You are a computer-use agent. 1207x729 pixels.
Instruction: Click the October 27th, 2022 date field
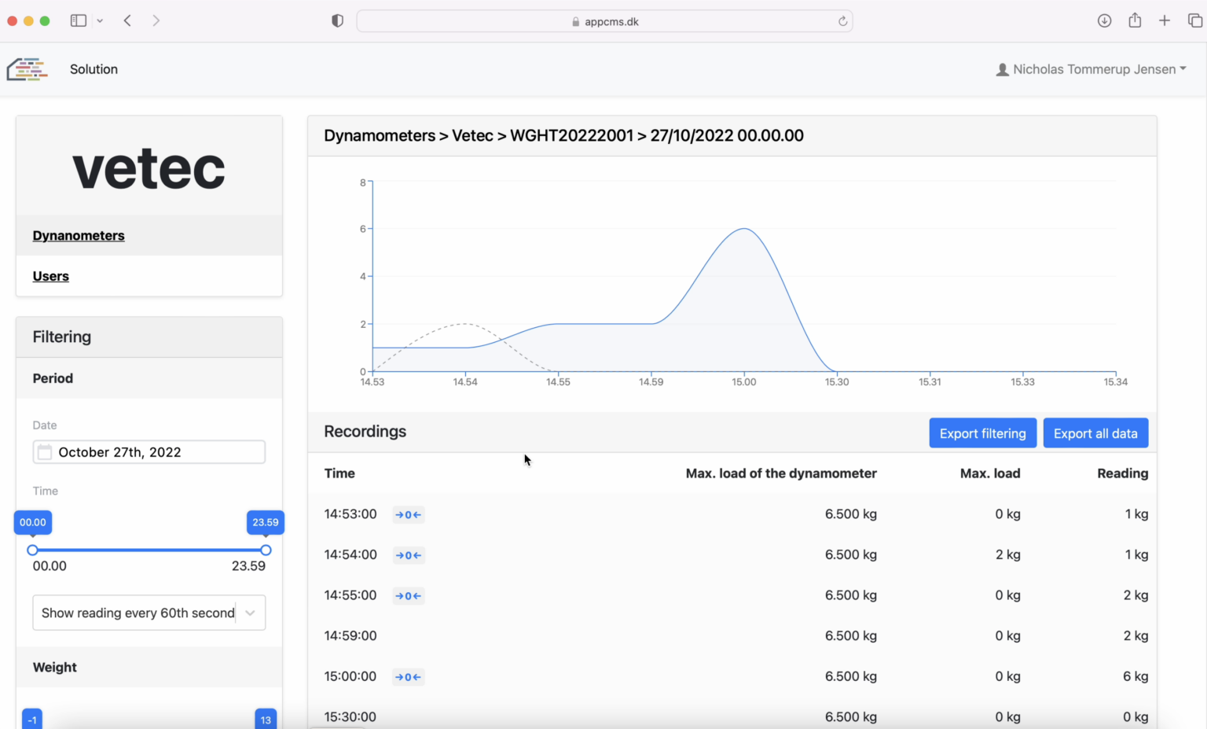149,452
